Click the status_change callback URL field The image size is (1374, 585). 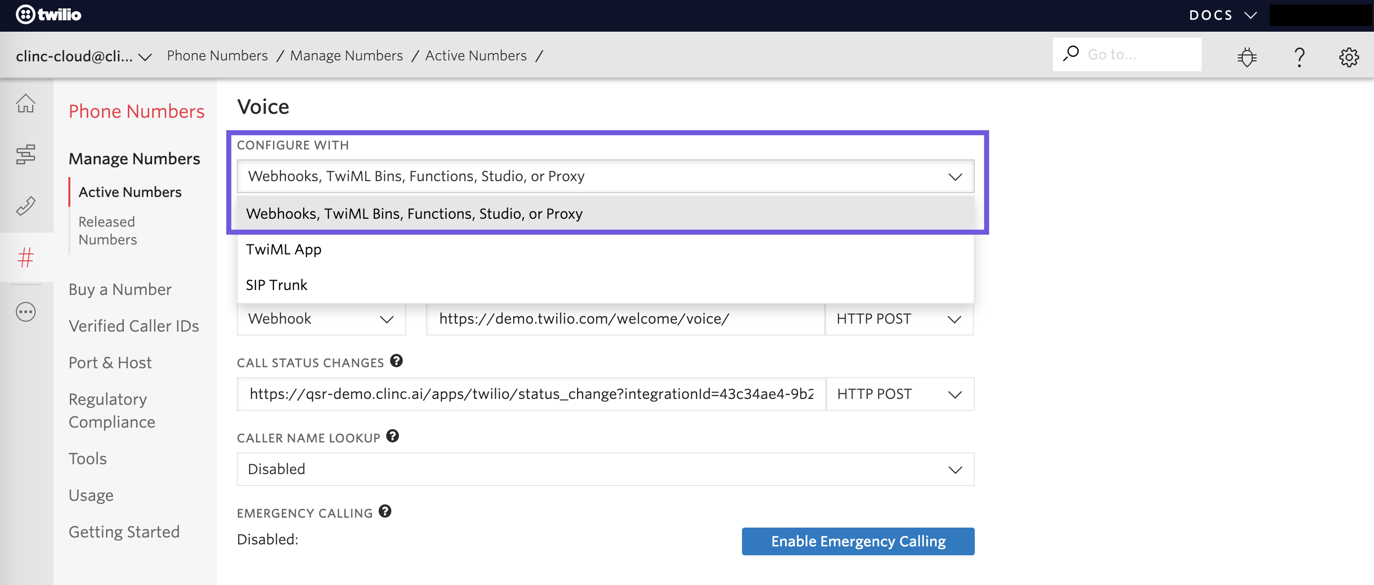point(531,394)
